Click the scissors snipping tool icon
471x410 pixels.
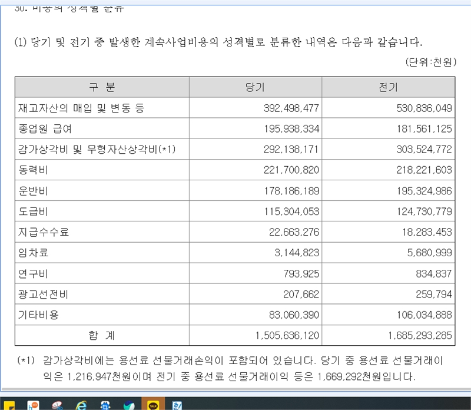(58, 405)
